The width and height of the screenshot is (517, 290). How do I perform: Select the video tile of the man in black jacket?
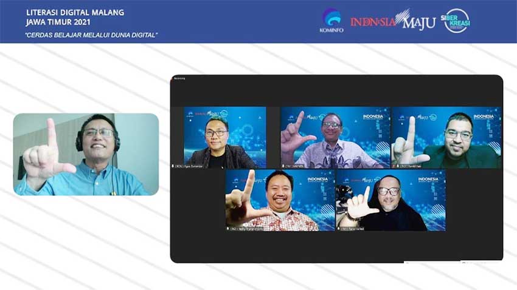pyautogui.click(x=224, y=137)
